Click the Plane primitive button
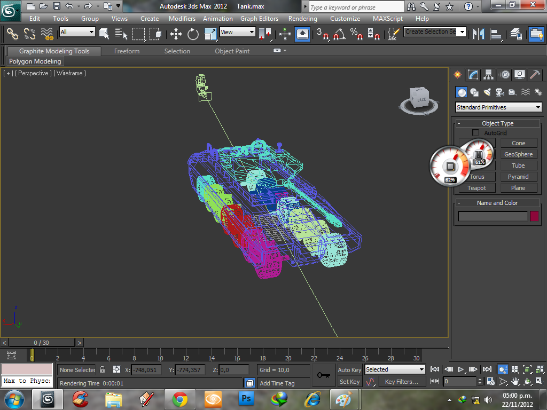Screen dimensions: 547x410 click(518, 188)
